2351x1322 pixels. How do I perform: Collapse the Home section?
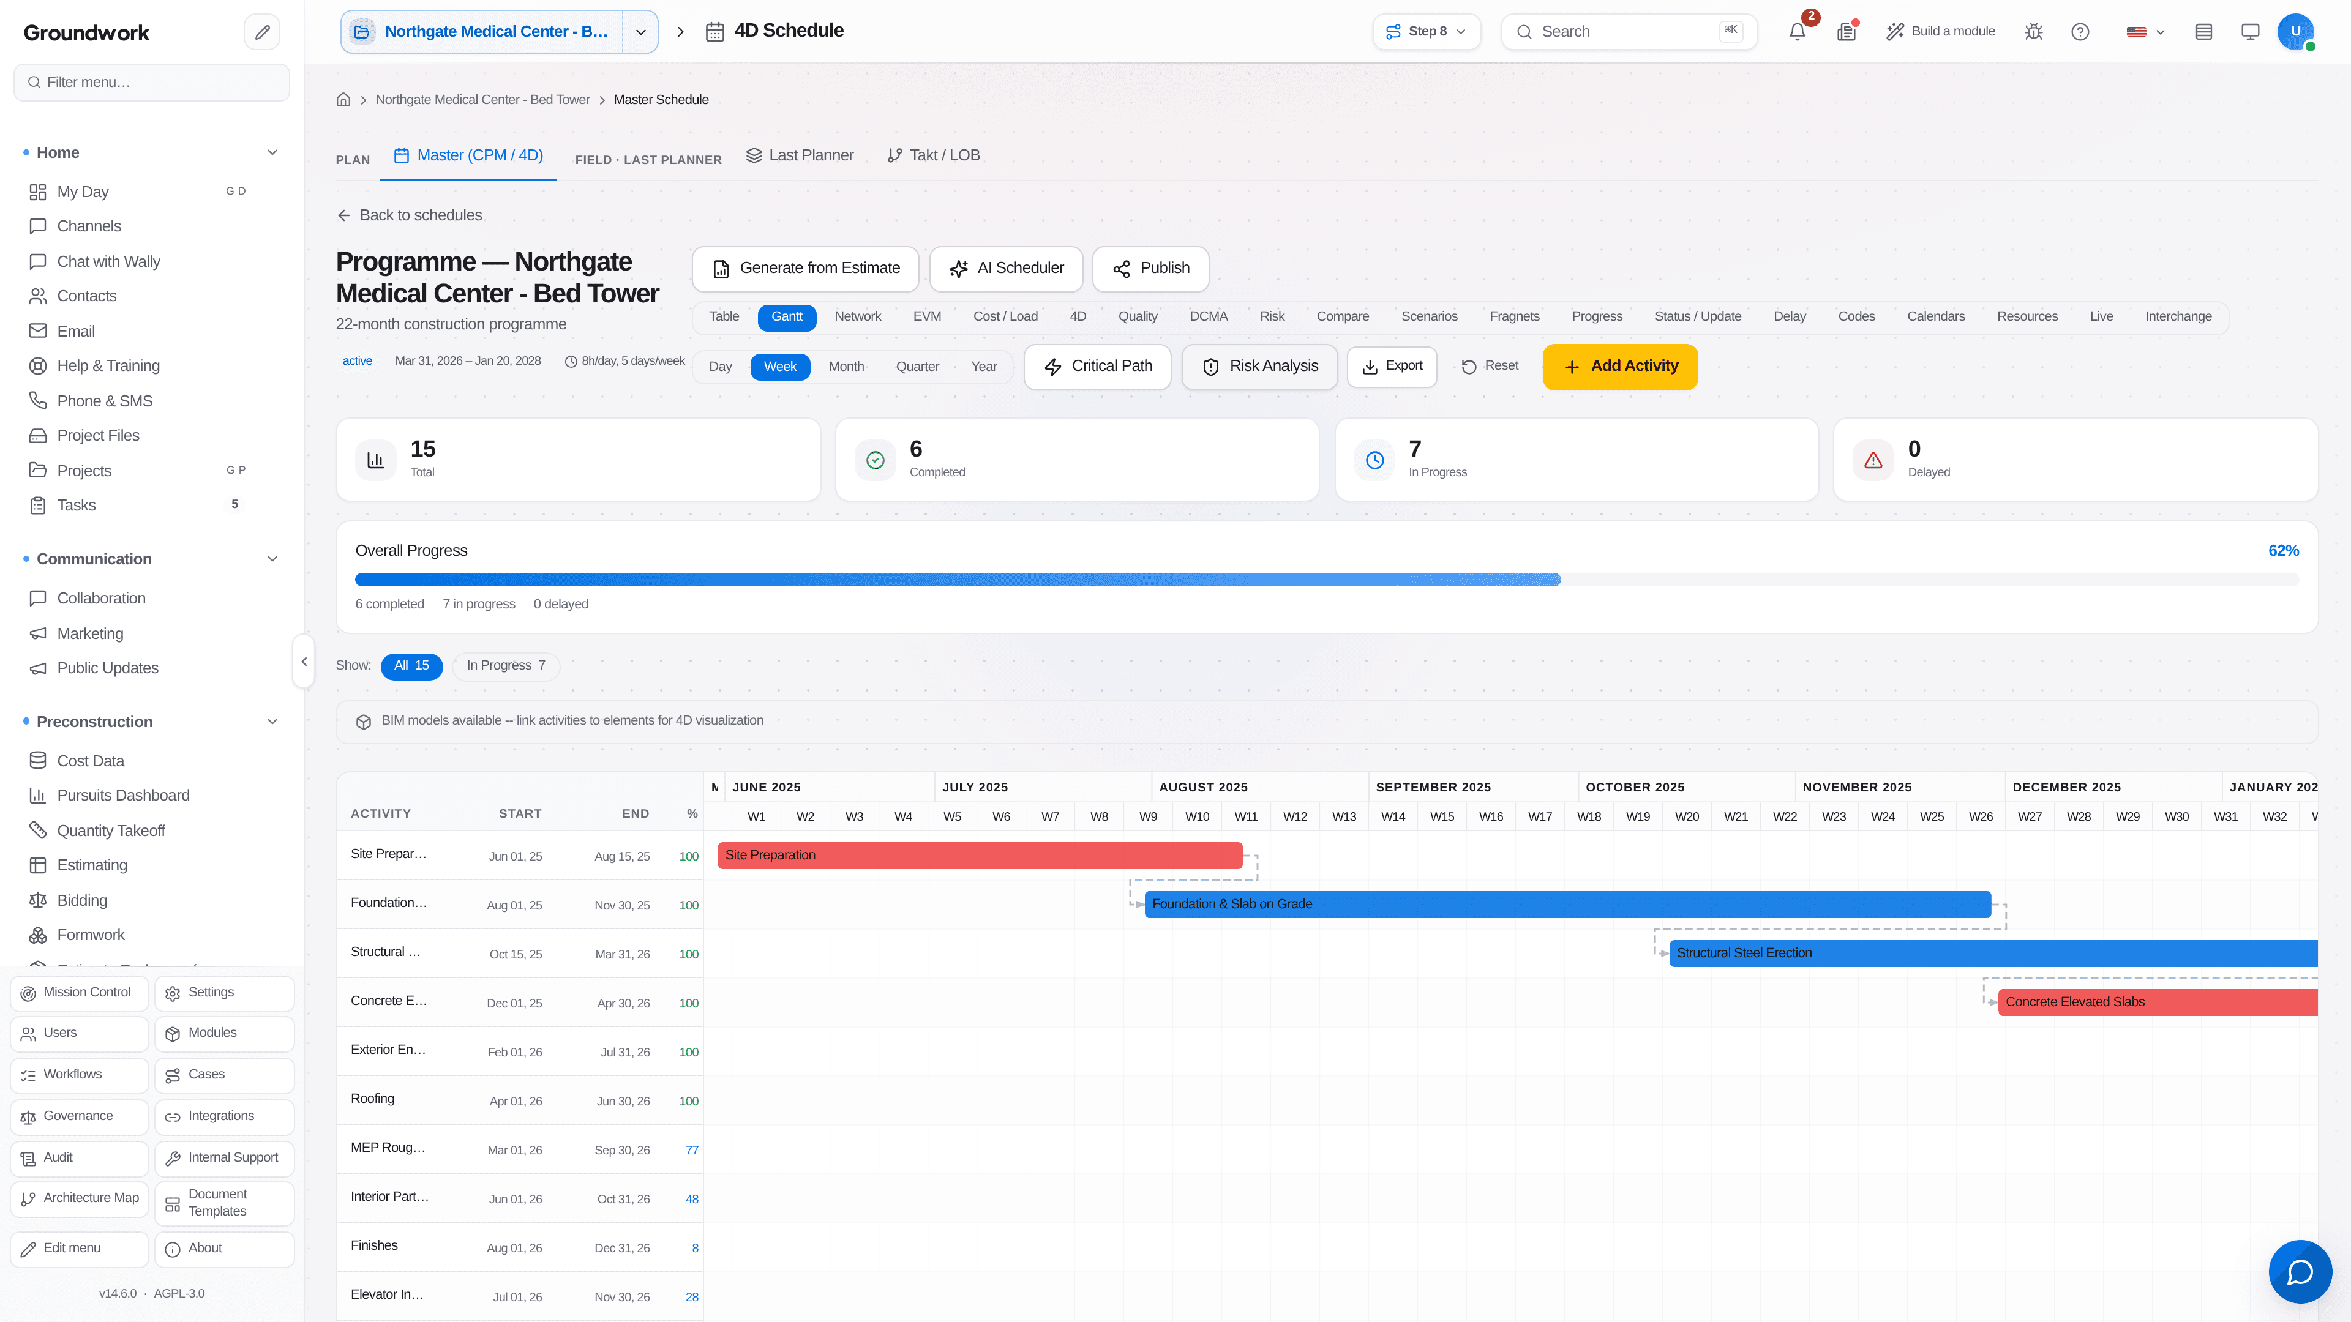coord(272,152)
